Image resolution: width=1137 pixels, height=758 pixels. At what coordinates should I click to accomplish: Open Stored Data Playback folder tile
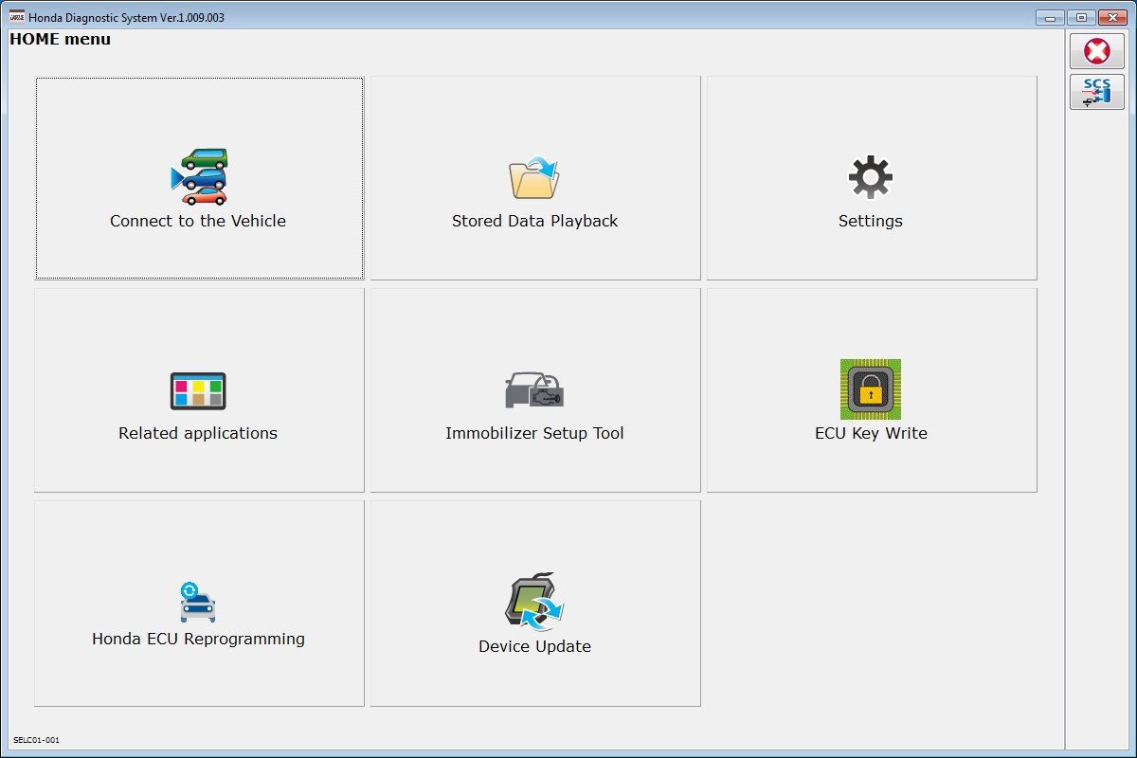534,178
